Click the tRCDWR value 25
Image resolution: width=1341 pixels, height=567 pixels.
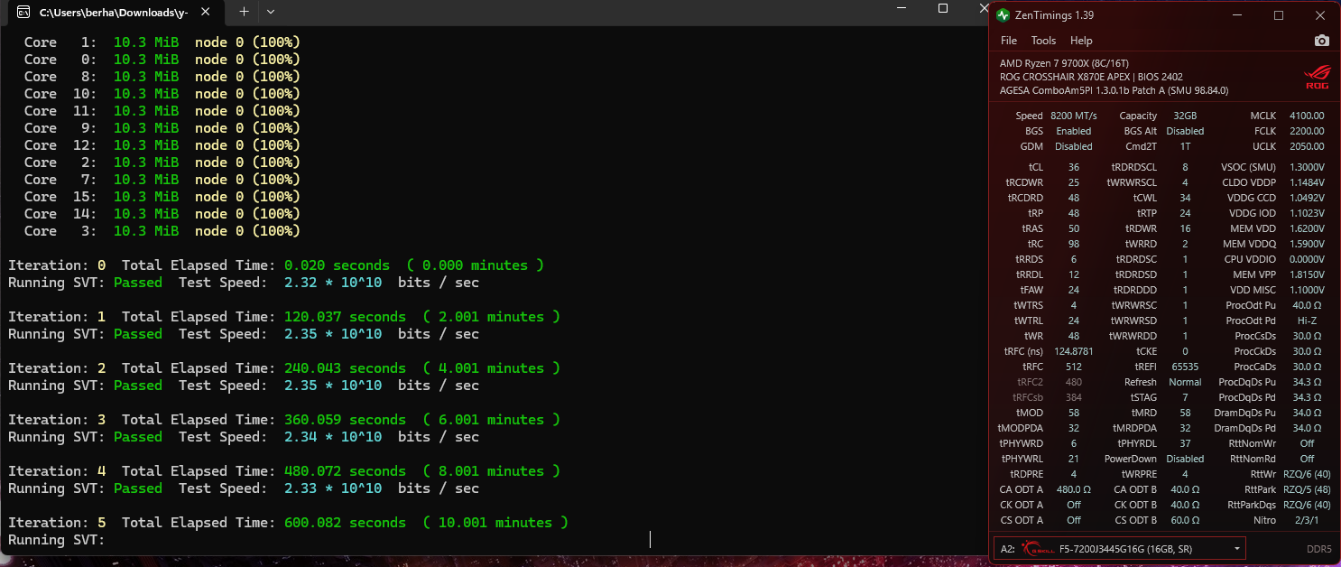(x=1073, y=182)
